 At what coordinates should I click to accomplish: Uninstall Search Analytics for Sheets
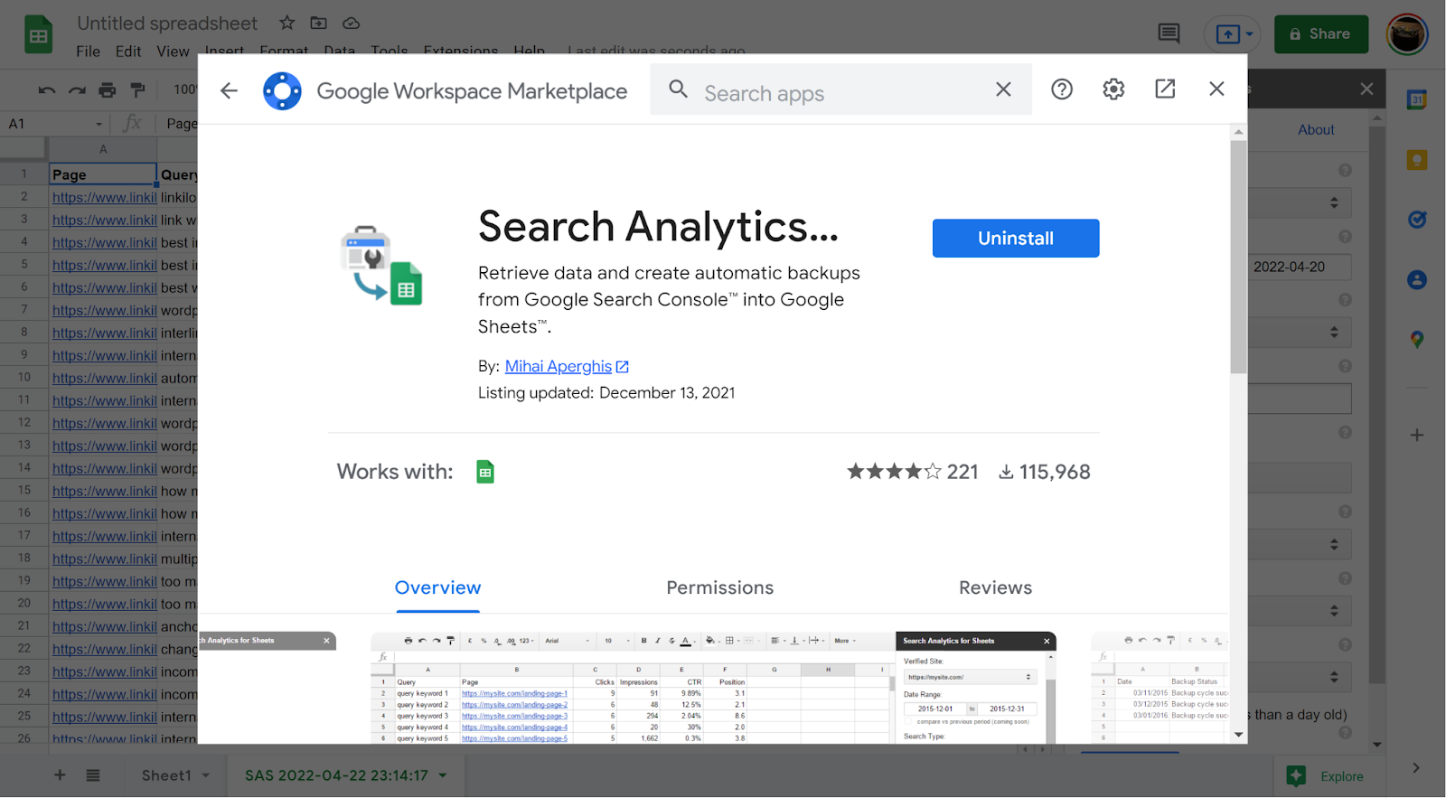pyautogui.click(x=1016, y=239)
